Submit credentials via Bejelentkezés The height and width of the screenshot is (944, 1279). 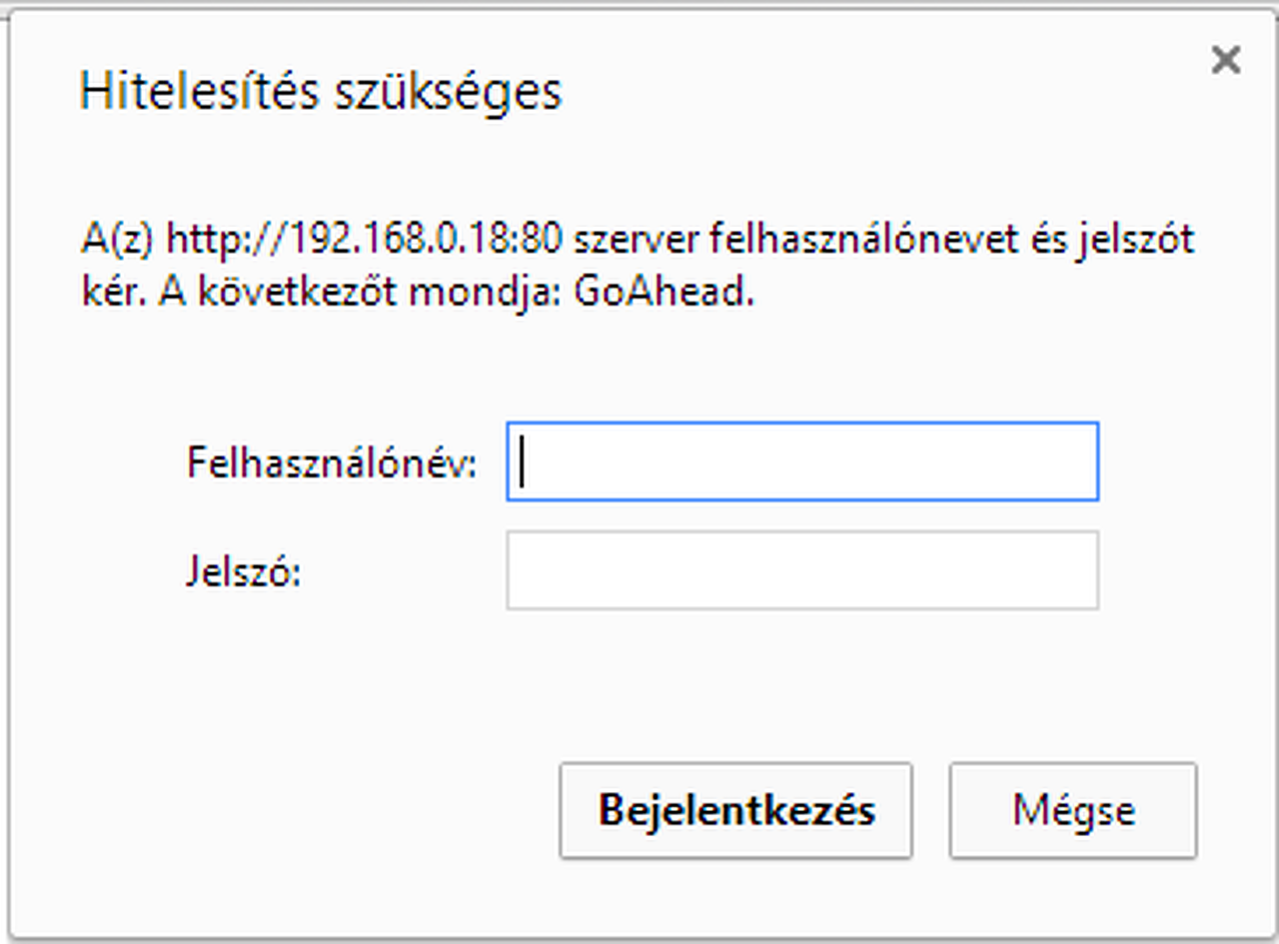(x=736, y=810)
